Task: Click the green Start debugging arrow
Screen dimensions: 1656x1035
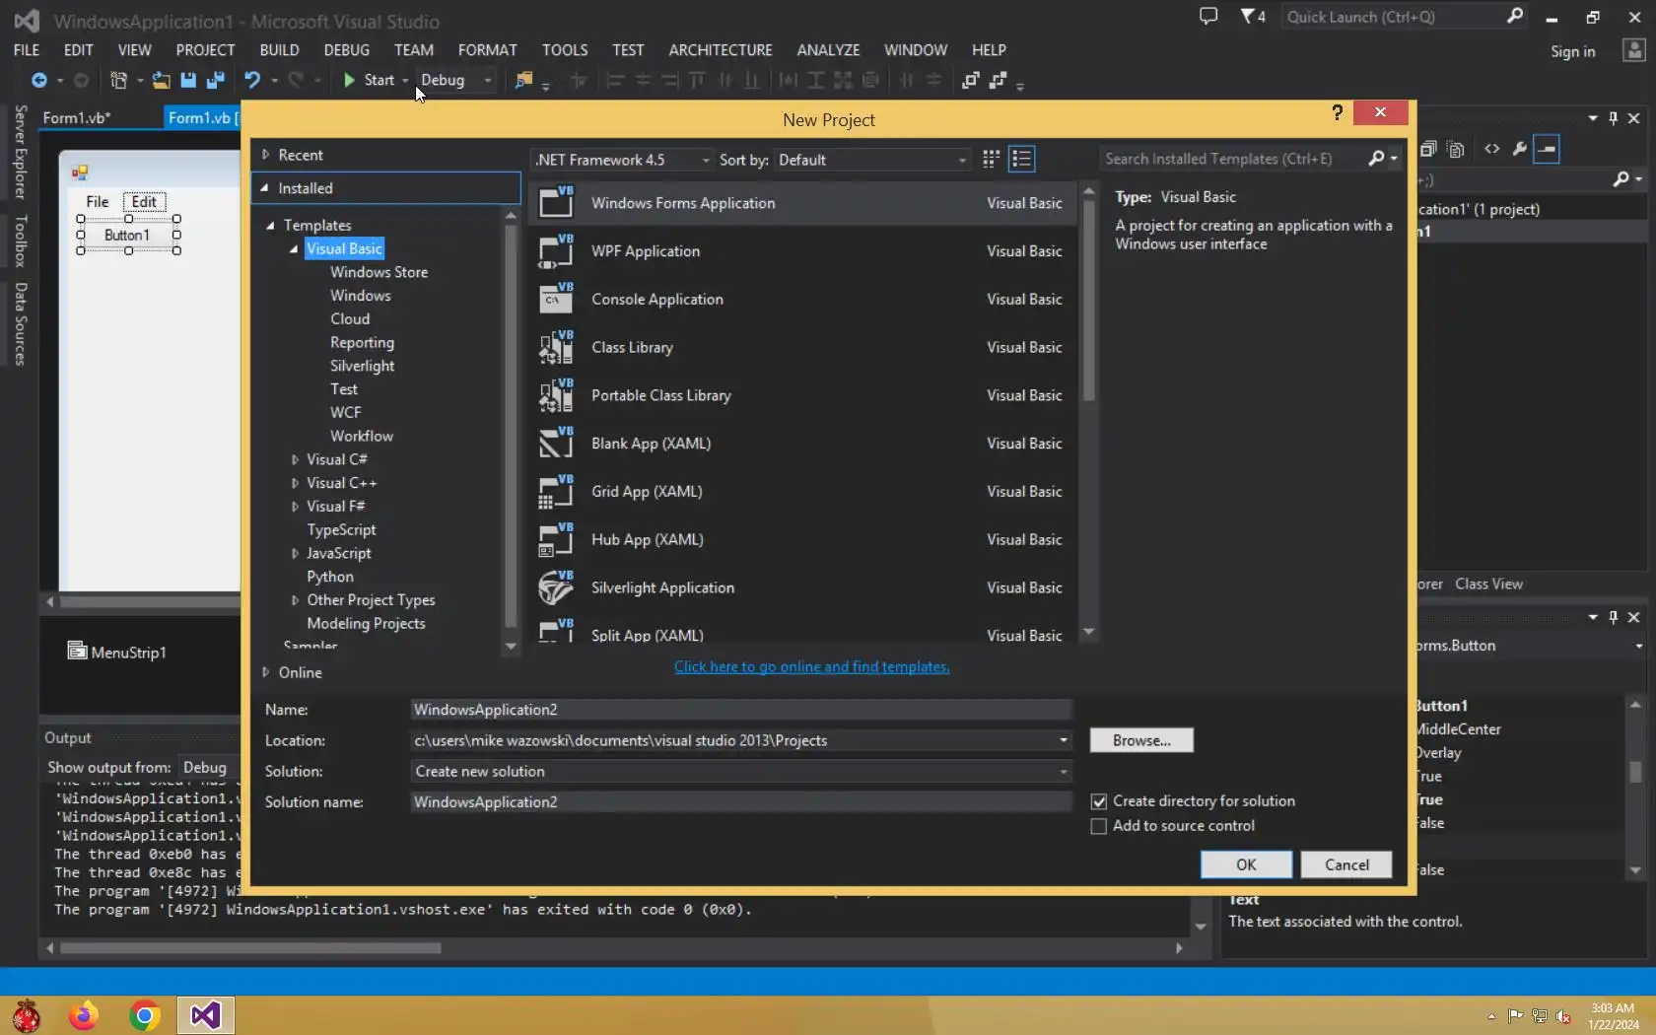Action: point(349,80)
